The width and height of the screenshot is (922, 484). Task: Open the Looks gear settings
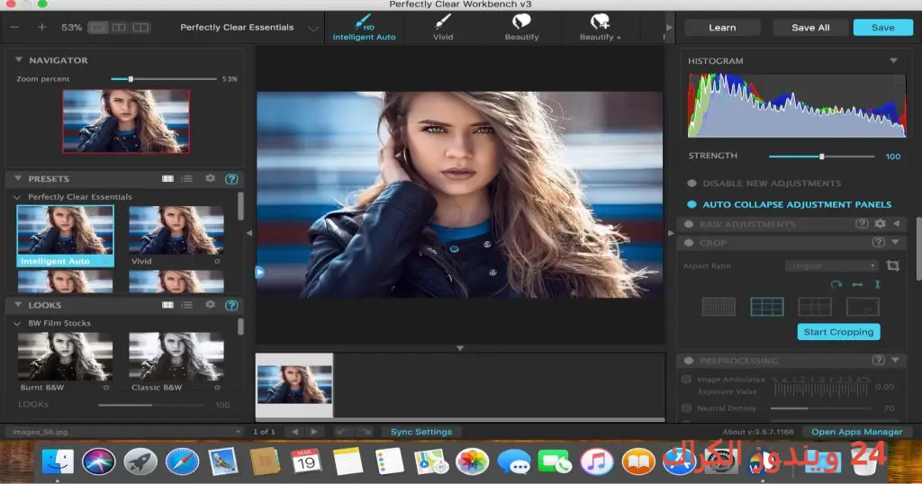[210, 304]
